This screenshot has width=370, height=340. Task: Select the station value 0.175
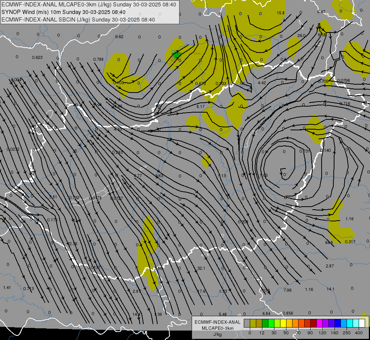[x=52, y=220]
